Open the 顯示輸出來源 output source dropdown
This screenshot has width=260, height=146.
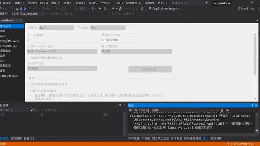pyautogui.click(x=178, y=110)
